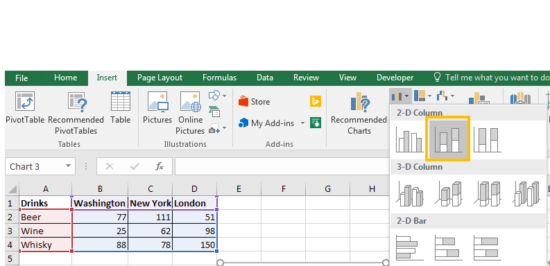Choose the 3-D 100% Stacked Column chart

point(486,193)
